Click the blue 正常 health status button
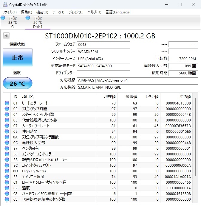The height and width of the screenshot is (206, 201). click(18, 57)
